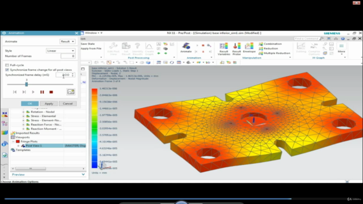Increase the frame delay with the up arrow

[x=73, y=74]
